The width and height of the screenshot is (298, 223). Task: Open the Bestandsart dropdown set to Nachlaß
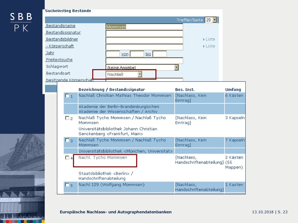click(124, 74)
